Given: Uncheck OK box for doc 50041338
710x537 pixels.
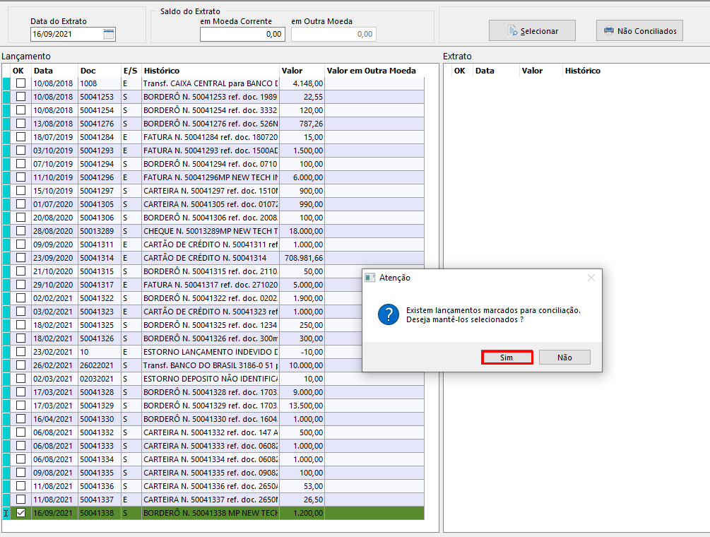Looking at the screenshot, I should [x=20, y=513].
